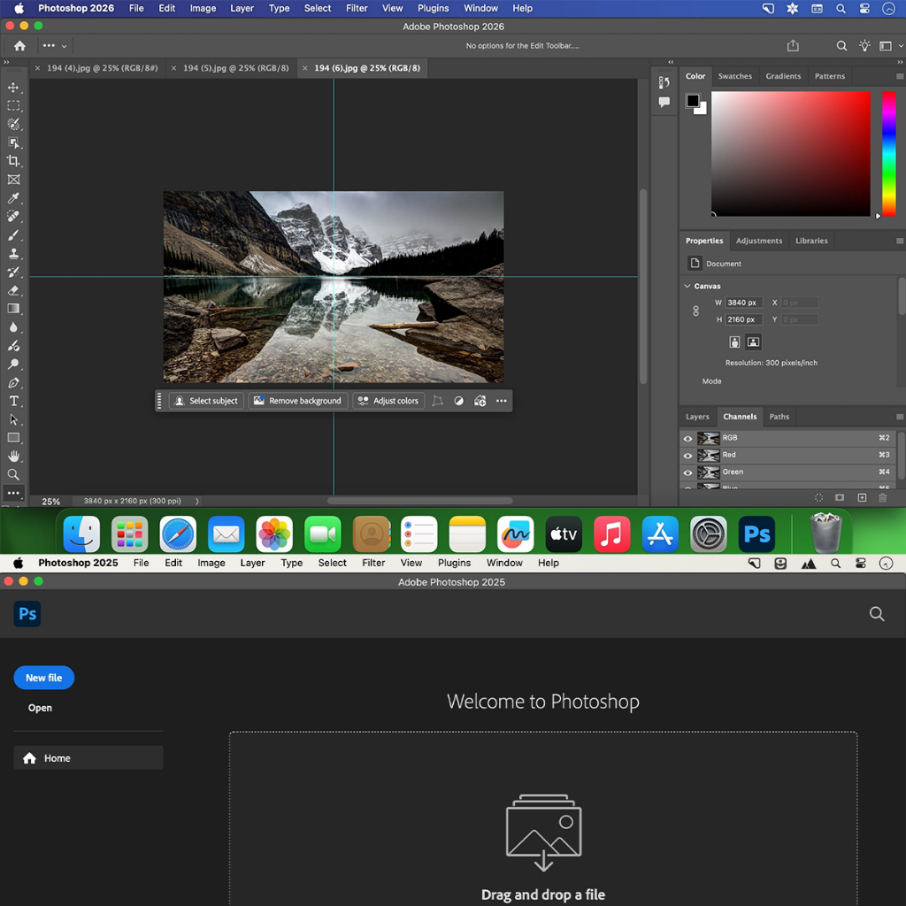
Task: Click the canvas width field
Action: pyautogui.click(x=743, y=303)
